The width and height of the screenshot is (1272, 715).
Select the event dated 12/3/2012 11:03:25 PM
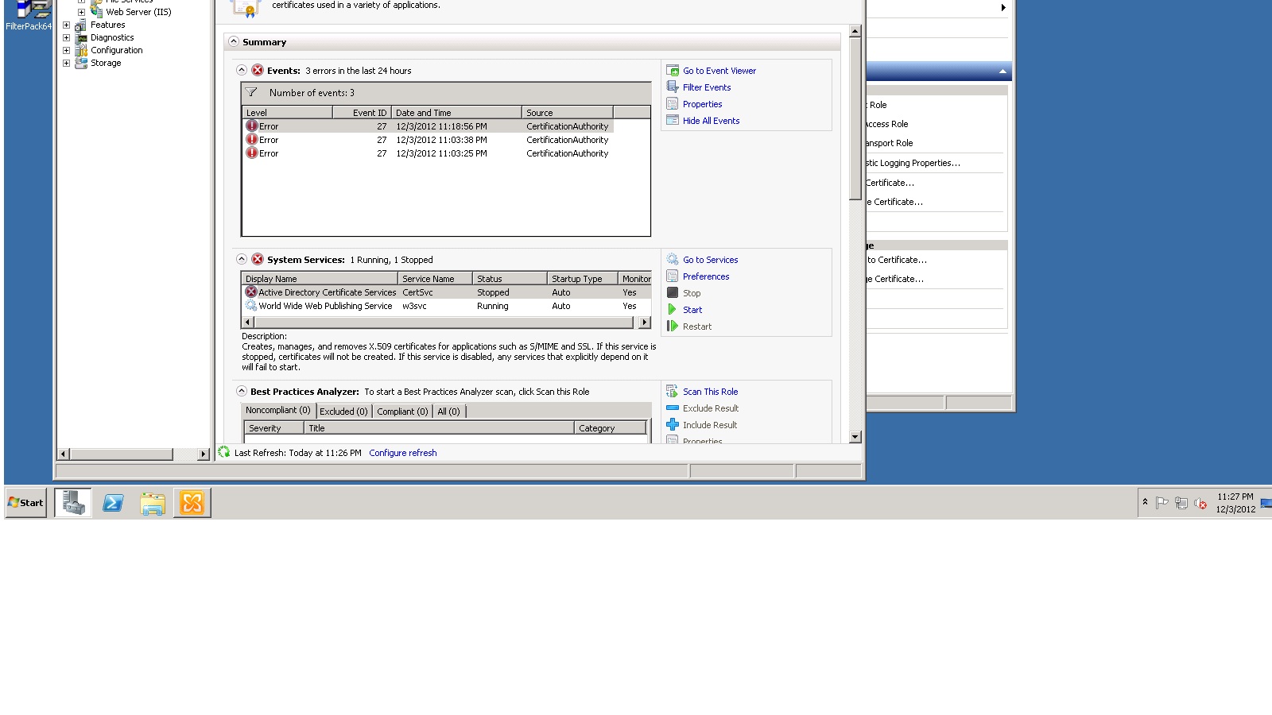tap(429, 153)
